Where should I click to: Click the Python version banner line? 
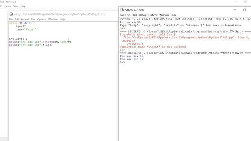point(185,19)
